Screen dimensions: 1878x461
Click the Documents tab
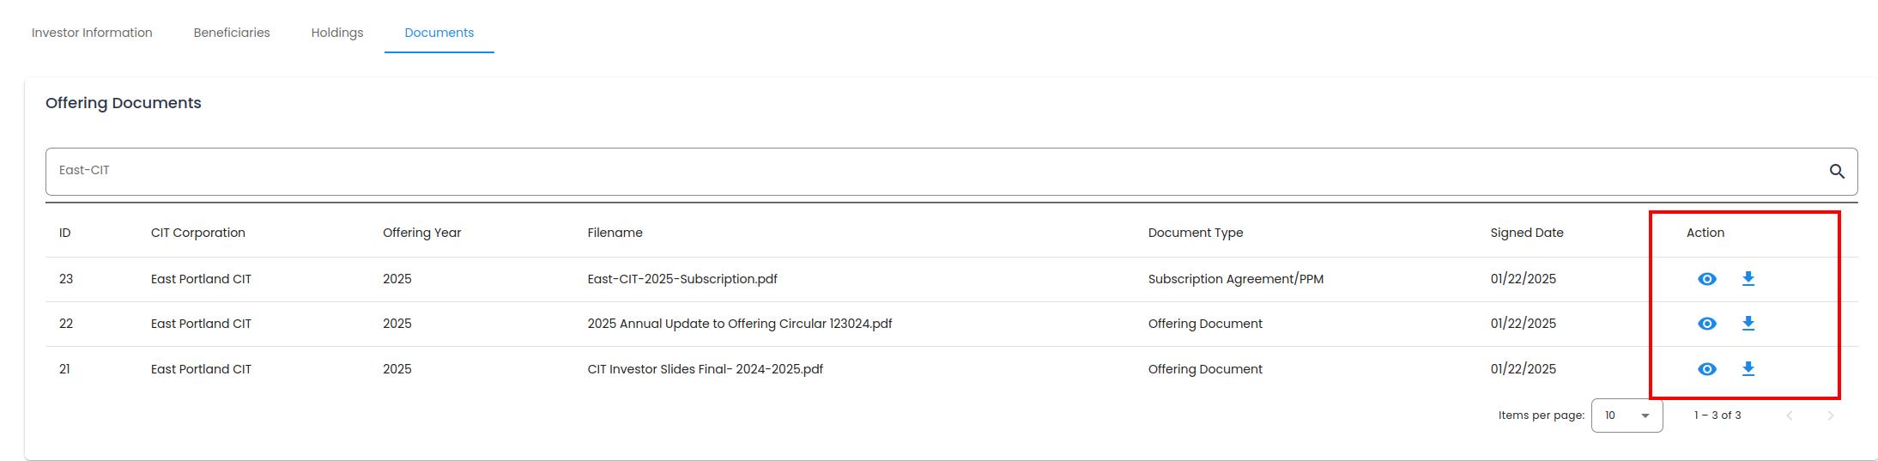tap(439, 33)
